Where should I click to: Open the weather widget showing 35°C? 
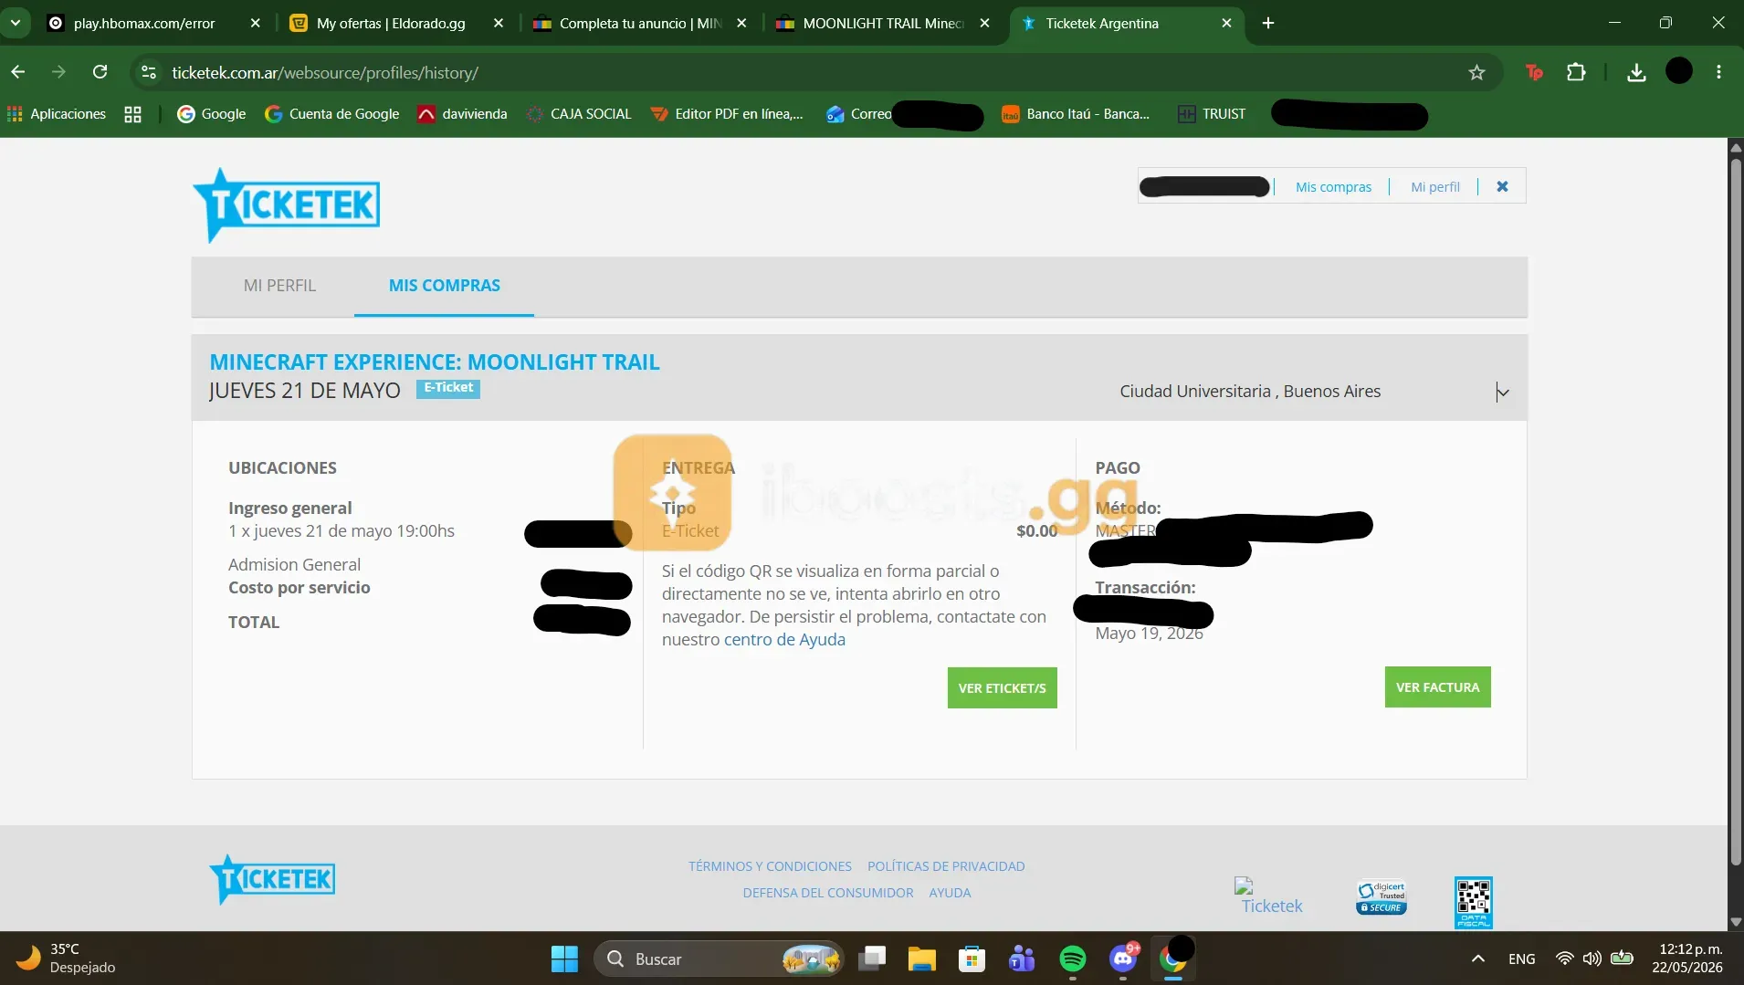pos(66,959)
